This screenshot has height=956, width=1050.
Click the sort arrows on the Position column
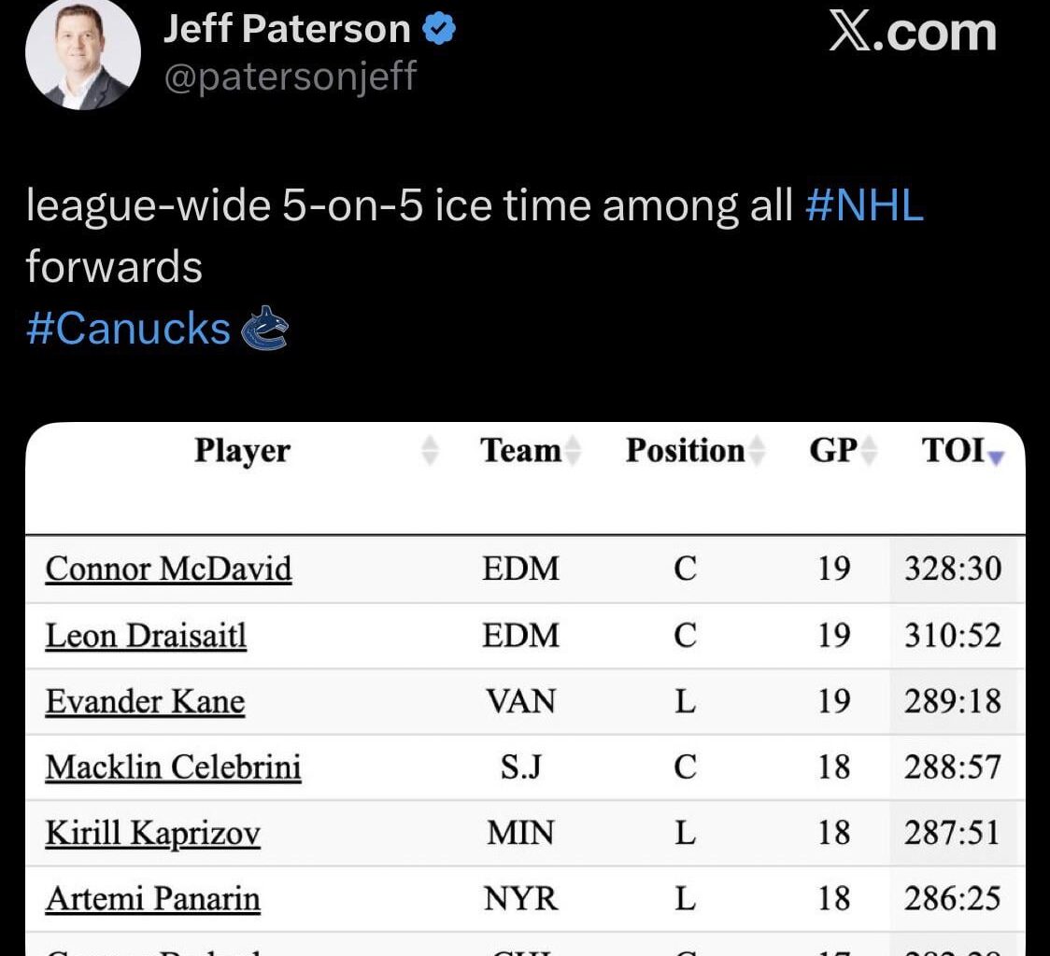tap(759, 451)
